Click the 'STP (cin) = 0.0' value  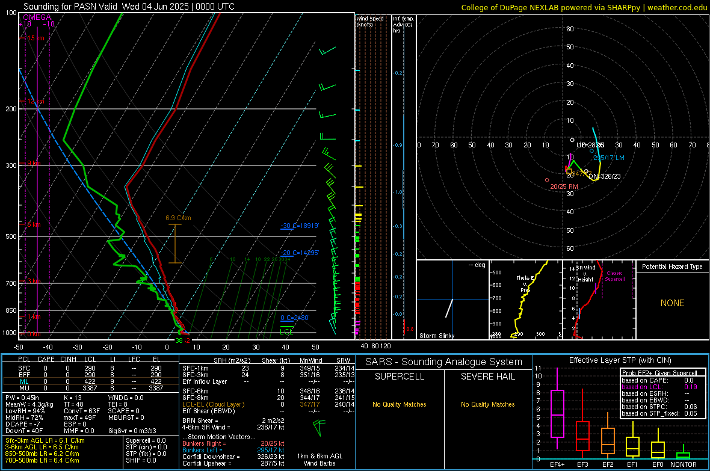[x=146, y=447]
